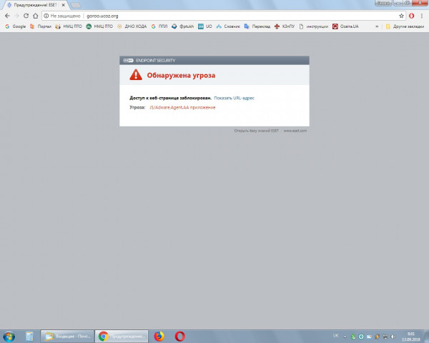Open the ДНЮ ХОДА bookmark
Viewport: 429px width, 343px height.
(x=132, y=26)
